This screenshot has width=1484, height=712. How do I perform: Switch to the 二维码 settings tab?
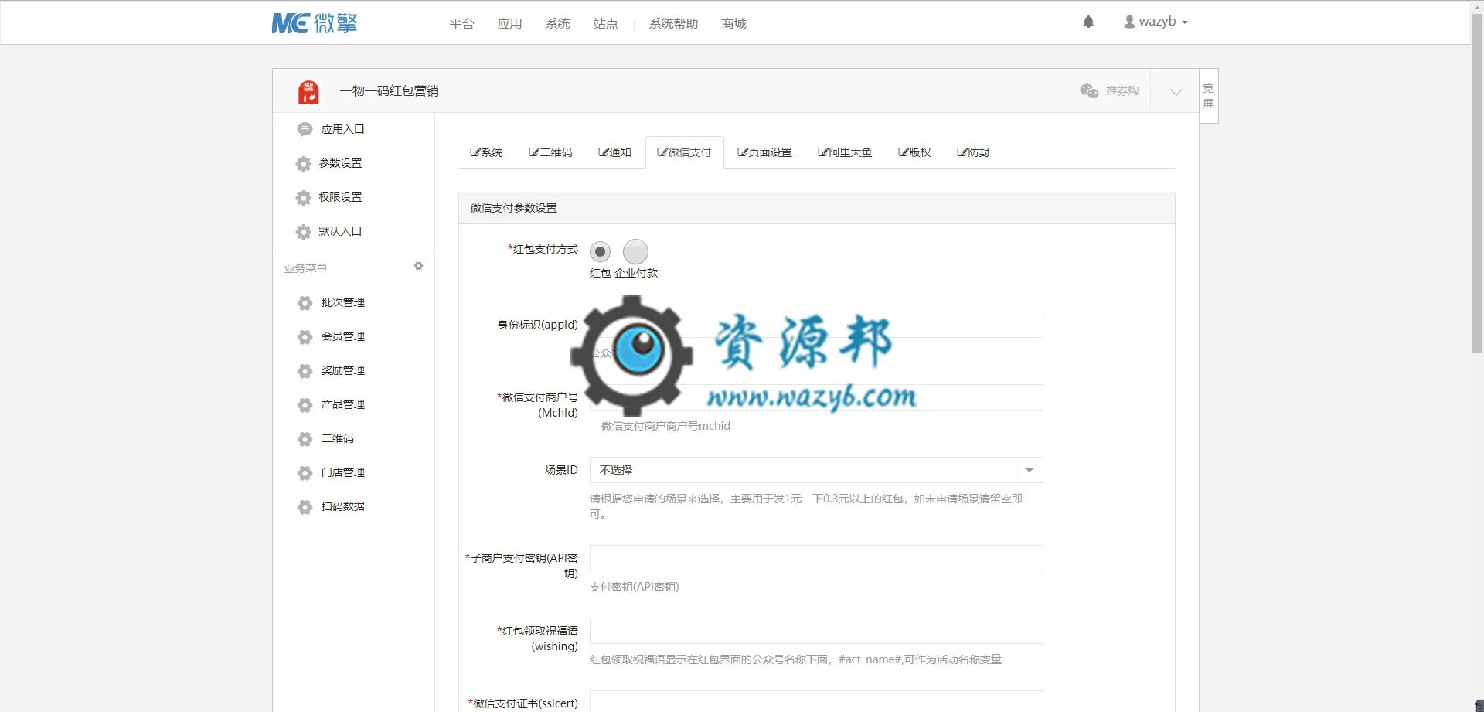point(550,152)
